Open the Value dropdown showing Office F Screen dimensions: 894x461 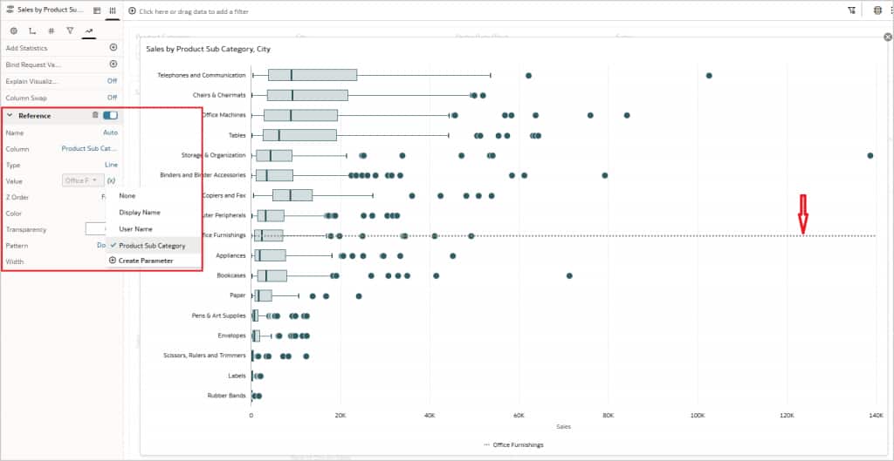[x=83, y=180]
